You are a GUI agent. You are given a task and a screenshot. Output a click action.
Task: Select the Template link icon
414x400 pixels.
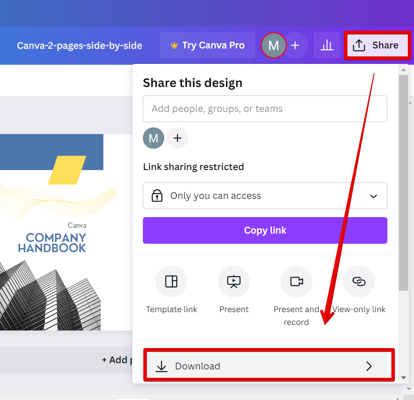tap(171, 281)
